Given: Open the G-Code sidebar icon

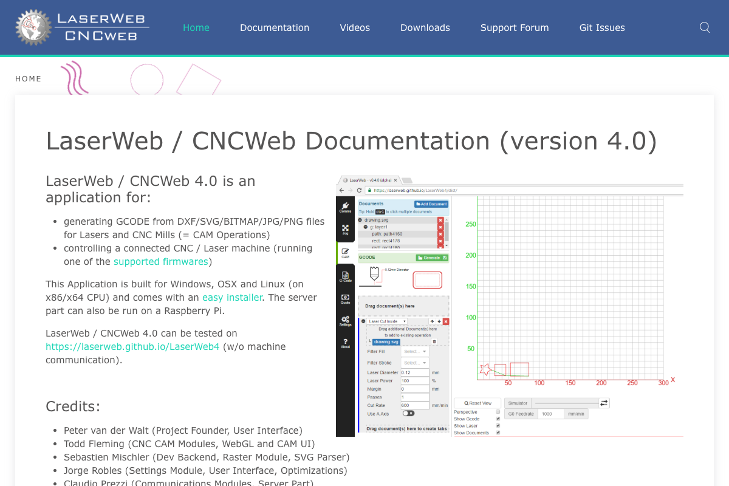Looking at the screenshot, I should coord(345,276).
